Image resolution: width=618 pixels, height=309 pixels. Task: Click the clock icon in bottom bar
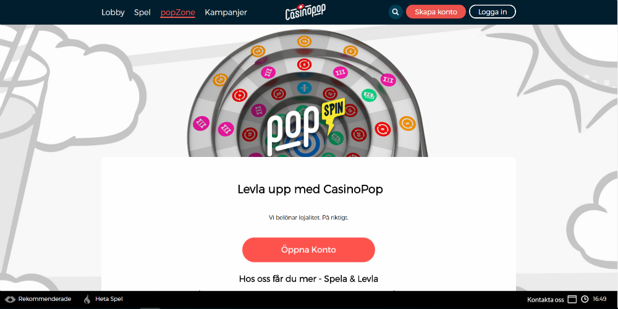(x=585, y=299)
